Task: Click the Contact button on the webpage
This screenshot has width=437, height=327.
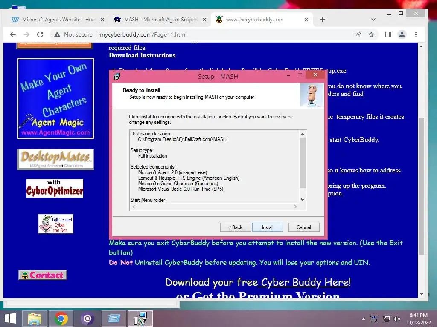Action: click(43, 275)
